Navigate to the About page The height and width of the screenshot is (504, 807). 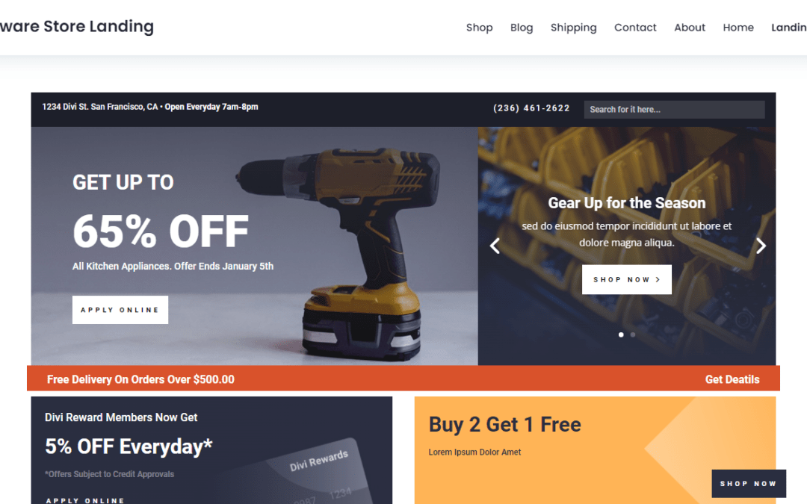(690, 28)
